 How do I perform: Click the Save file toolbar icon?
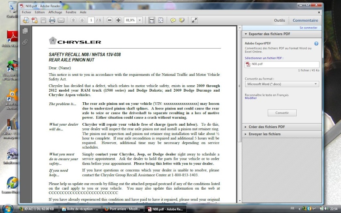tap(43, 20)
